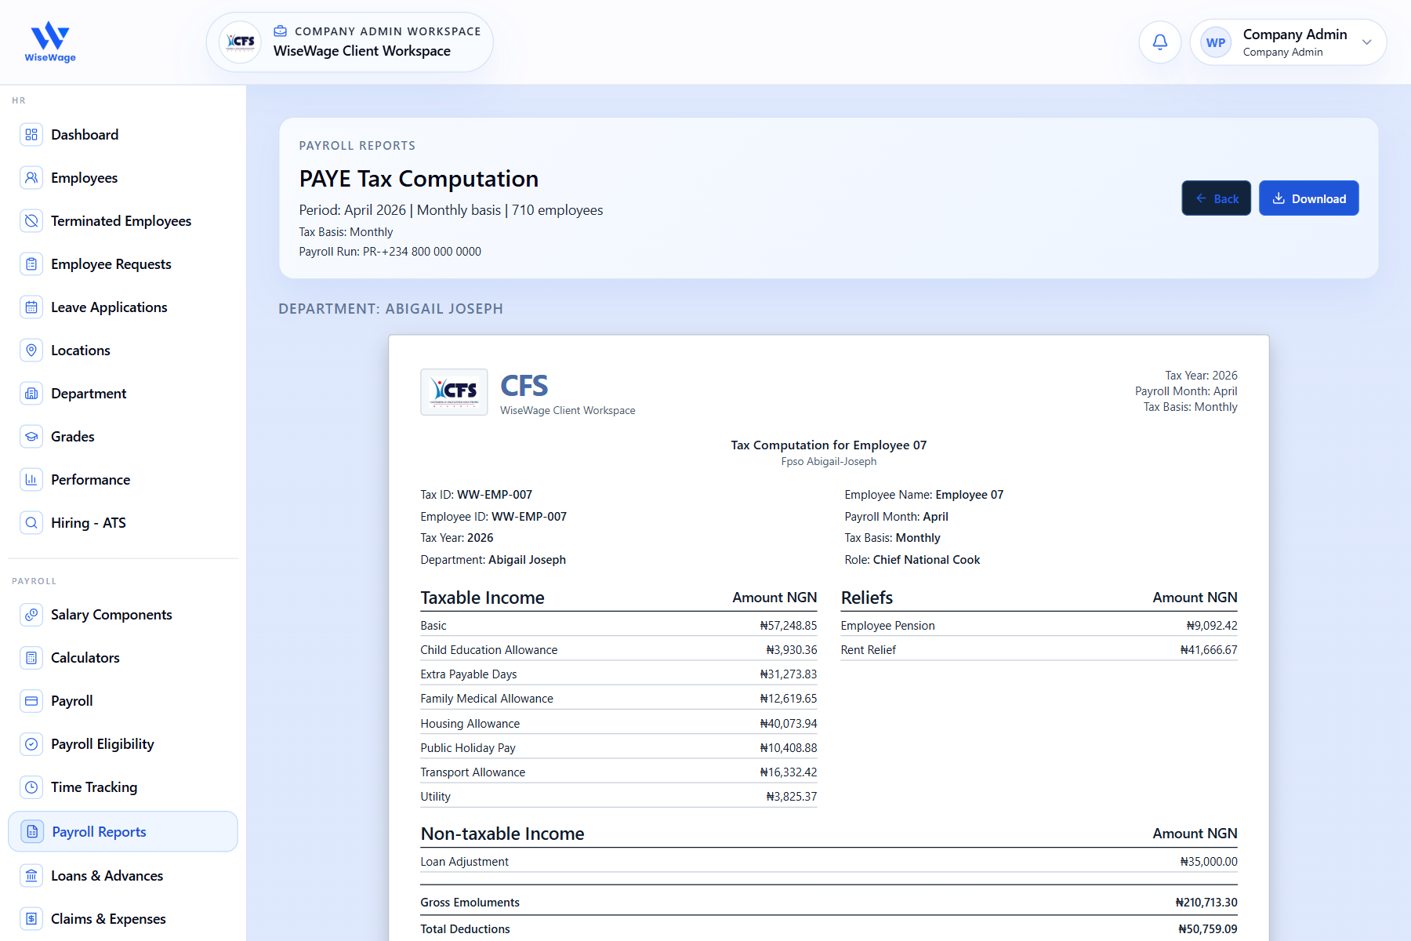Select Extra Payable Days row label
This screenshot has height=941, width=1411.
[468, 674]
